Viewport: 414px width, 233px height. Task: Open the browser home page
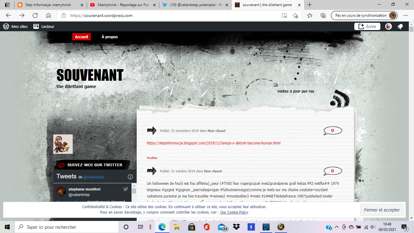(48, 15)
